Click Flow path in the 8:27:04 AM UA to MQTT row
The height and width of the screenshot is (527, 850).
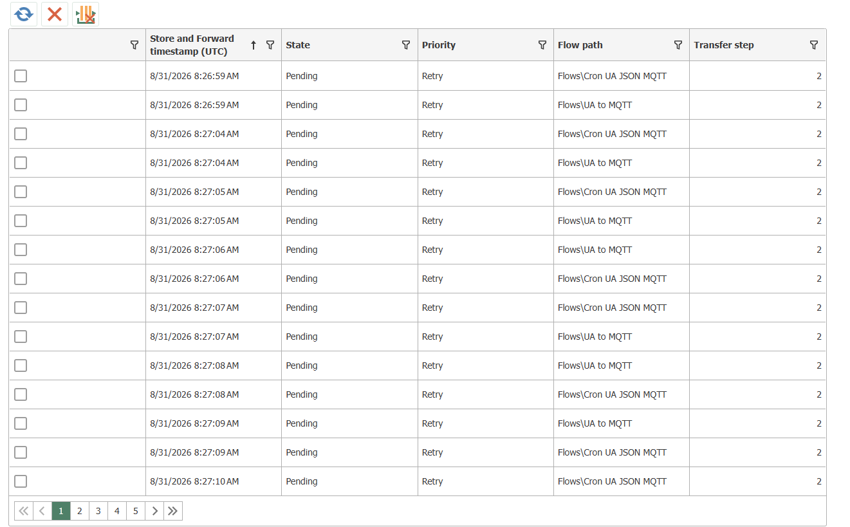595,163
